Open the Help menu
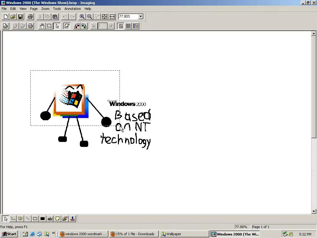Viewport: 317px width, 238px height. pyautogui.click(x=88, y=9)
